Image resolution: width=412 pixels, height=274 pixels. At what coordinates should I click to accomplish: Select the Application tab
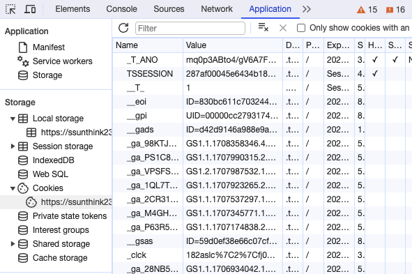click(270, 9)
